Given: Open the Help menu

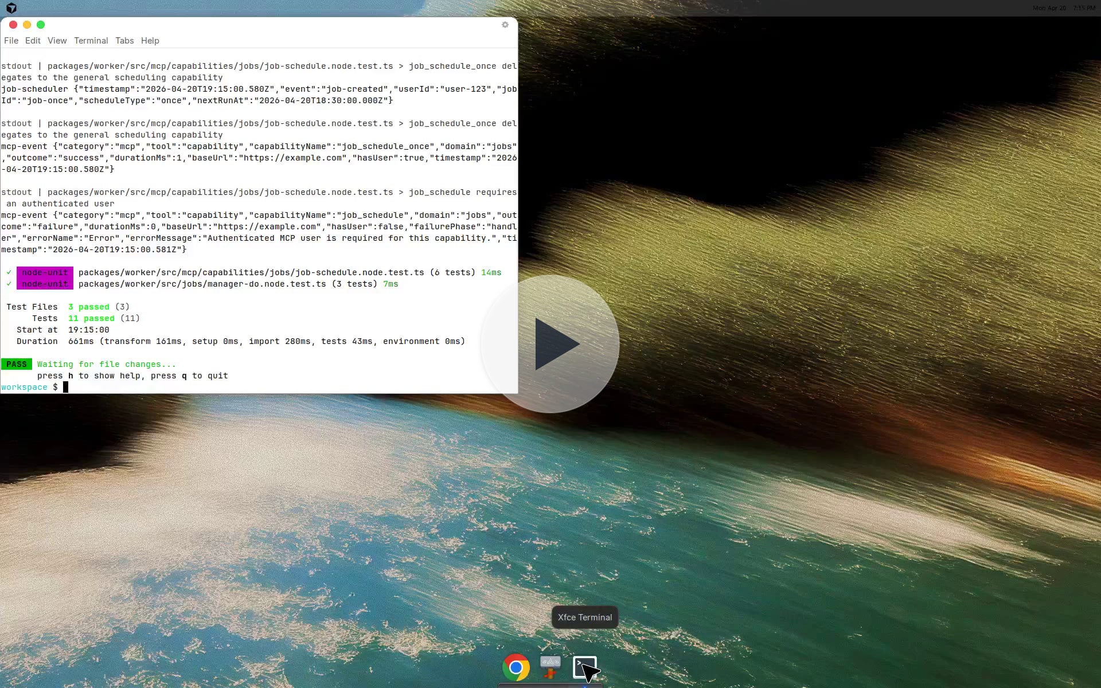Looking at the screenshot, I should [150, 41].
